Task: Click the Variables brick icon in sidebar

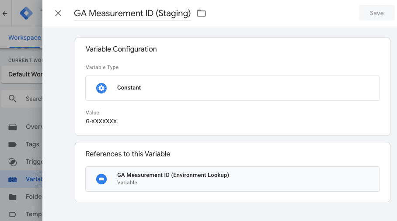Action: tap(13, 180)
